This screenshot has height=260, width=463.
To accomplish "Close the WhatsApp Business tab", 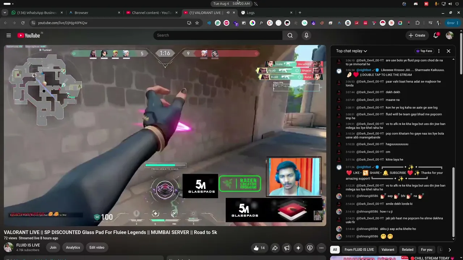I will click(61, 13).
